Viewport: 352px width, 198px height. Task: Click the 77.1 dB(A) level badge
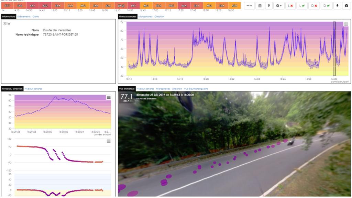pos(126,97)
